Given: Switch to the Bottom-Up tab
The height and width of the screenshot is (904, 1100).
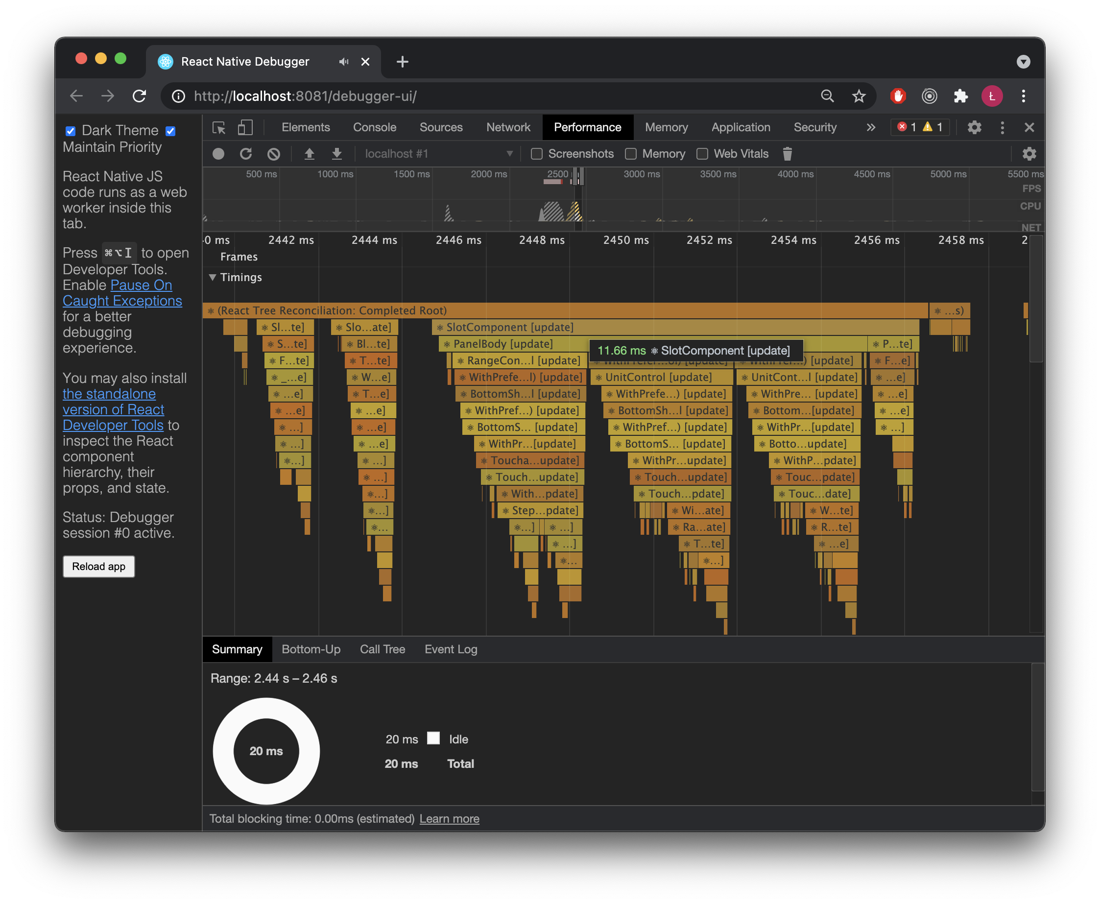Looking at the screenshot, I should pyautogui.click(x=311, y=649).
